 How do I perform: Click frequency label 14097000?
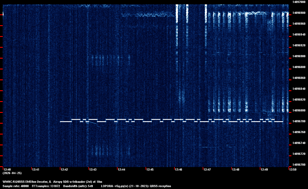pyautogui.click(x=299, y=2)
